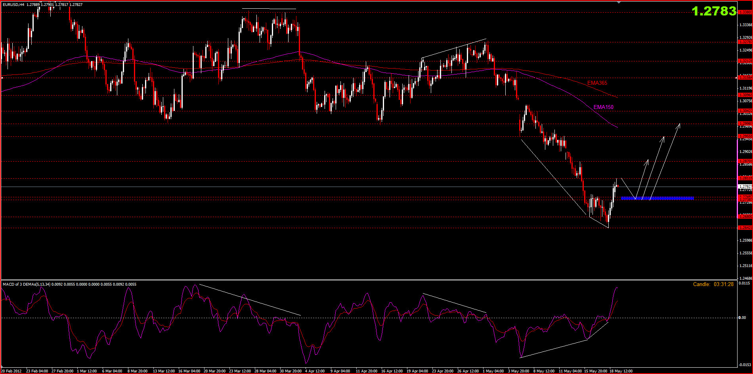The width and height of the screenshot is (753, 374).
Task: Click the 1.29555 red price level tag
Action: [745, 136]
